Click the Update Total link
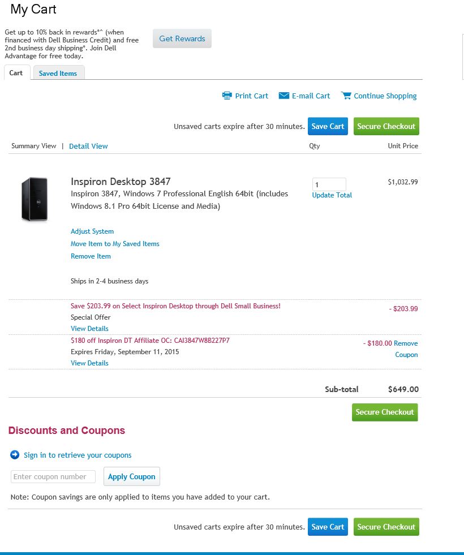Screen dimensions: 464x555 coord(332,195)
